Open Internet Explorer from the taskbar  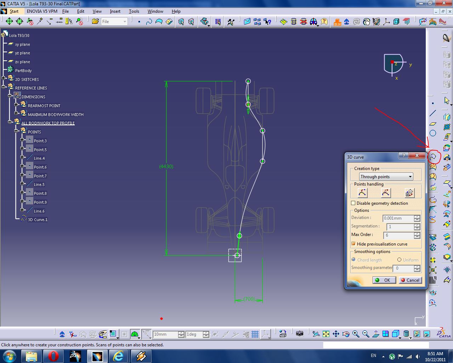[x=119, y=356]
